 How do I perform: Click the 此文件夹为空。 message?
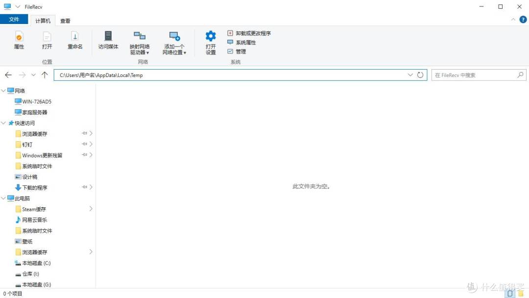311,186
